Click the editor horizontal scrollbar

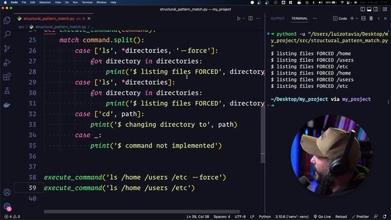coord(142,211)
